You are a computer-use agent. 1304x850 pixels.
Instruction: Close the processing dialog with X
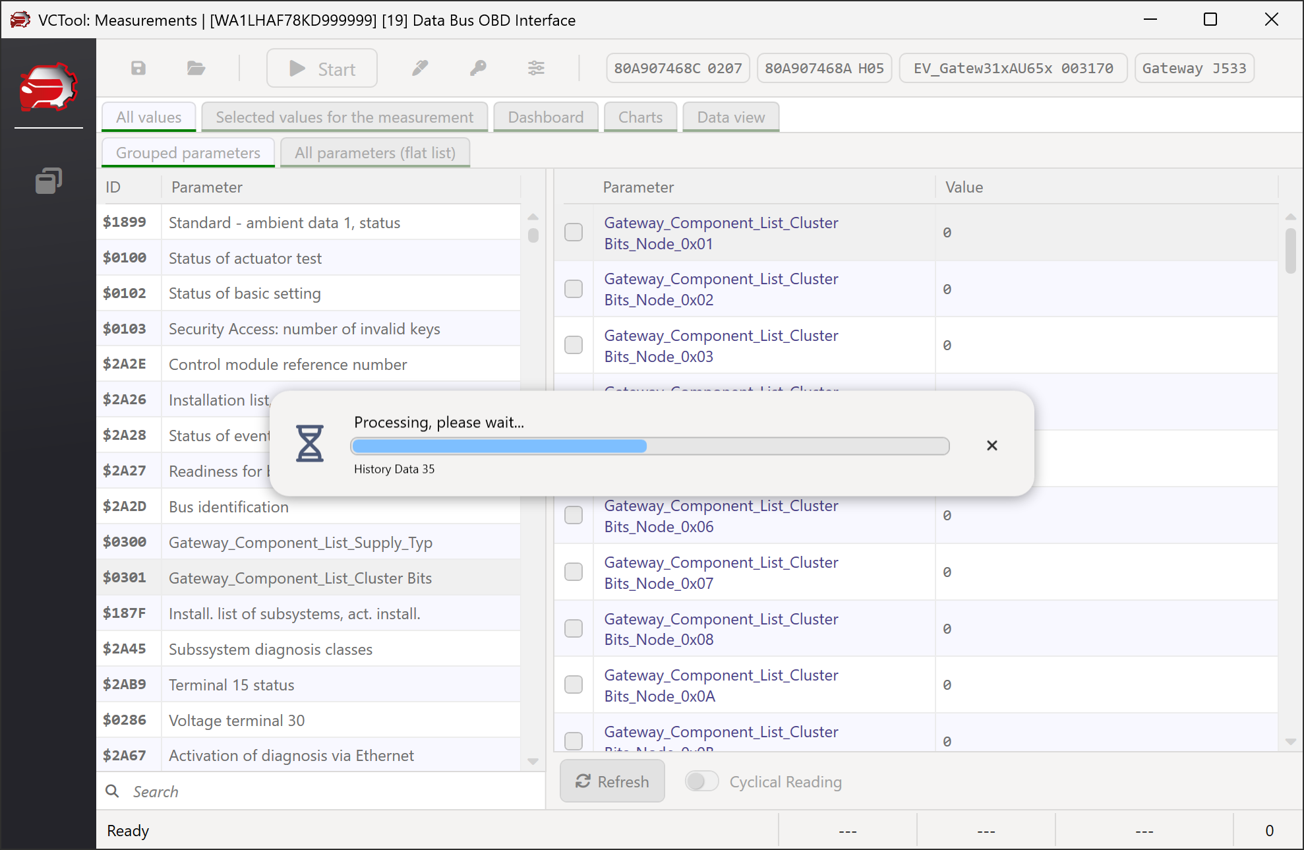(x=992, y=446)
